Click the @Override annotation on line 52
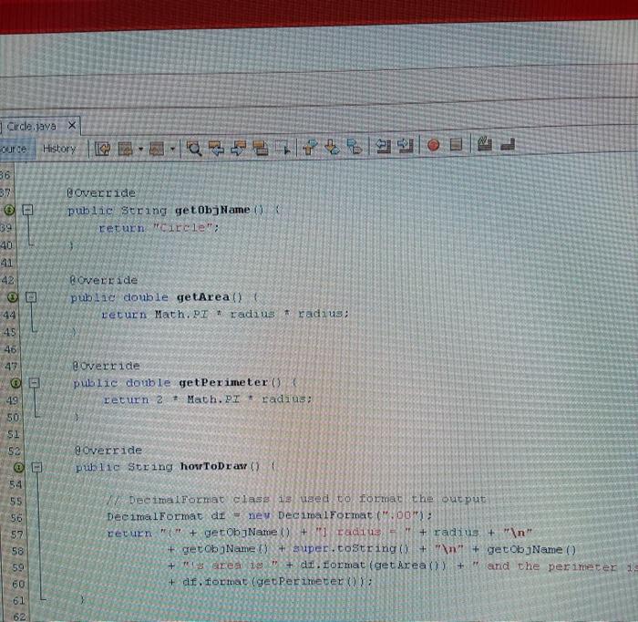Screen dimensions: 638x622 pyautogui.click(x=108, y=451)
